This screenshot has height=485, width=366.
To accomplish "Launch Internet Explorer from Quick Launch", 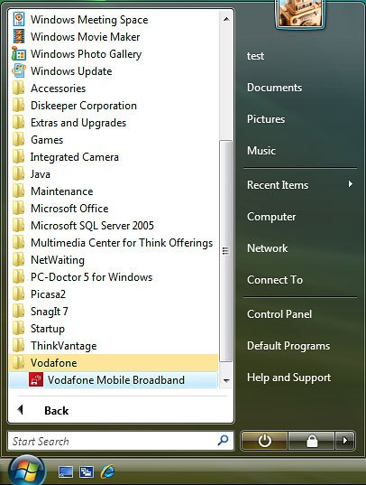I will 107,471.
